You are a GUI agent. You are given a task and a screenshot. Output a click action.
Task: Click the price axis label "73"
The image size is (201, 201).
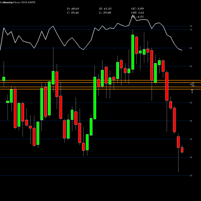point(191,30)
